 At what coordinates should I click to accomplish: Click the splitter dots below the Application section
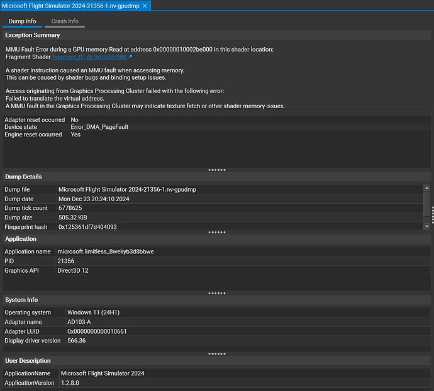pyautogui.click(x=217, y=293)
